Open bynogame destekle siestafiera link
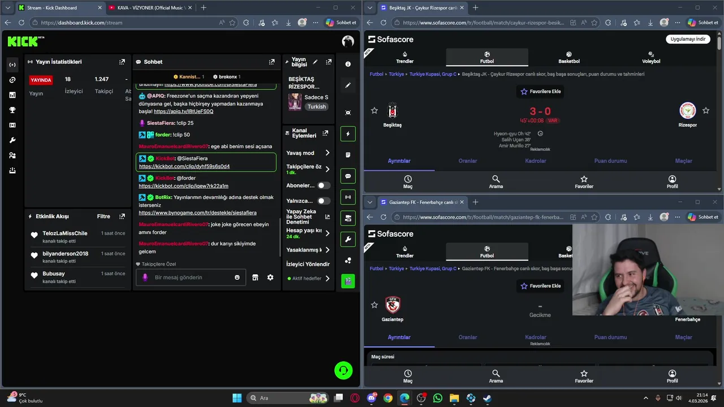Viewport: 724px width, 407px height. pos(197,213)
